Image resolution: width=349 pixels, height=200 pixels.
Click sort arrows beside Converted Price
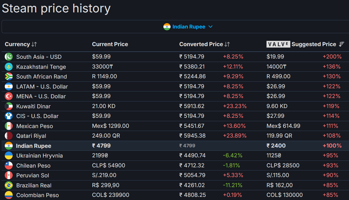[227, 44]
